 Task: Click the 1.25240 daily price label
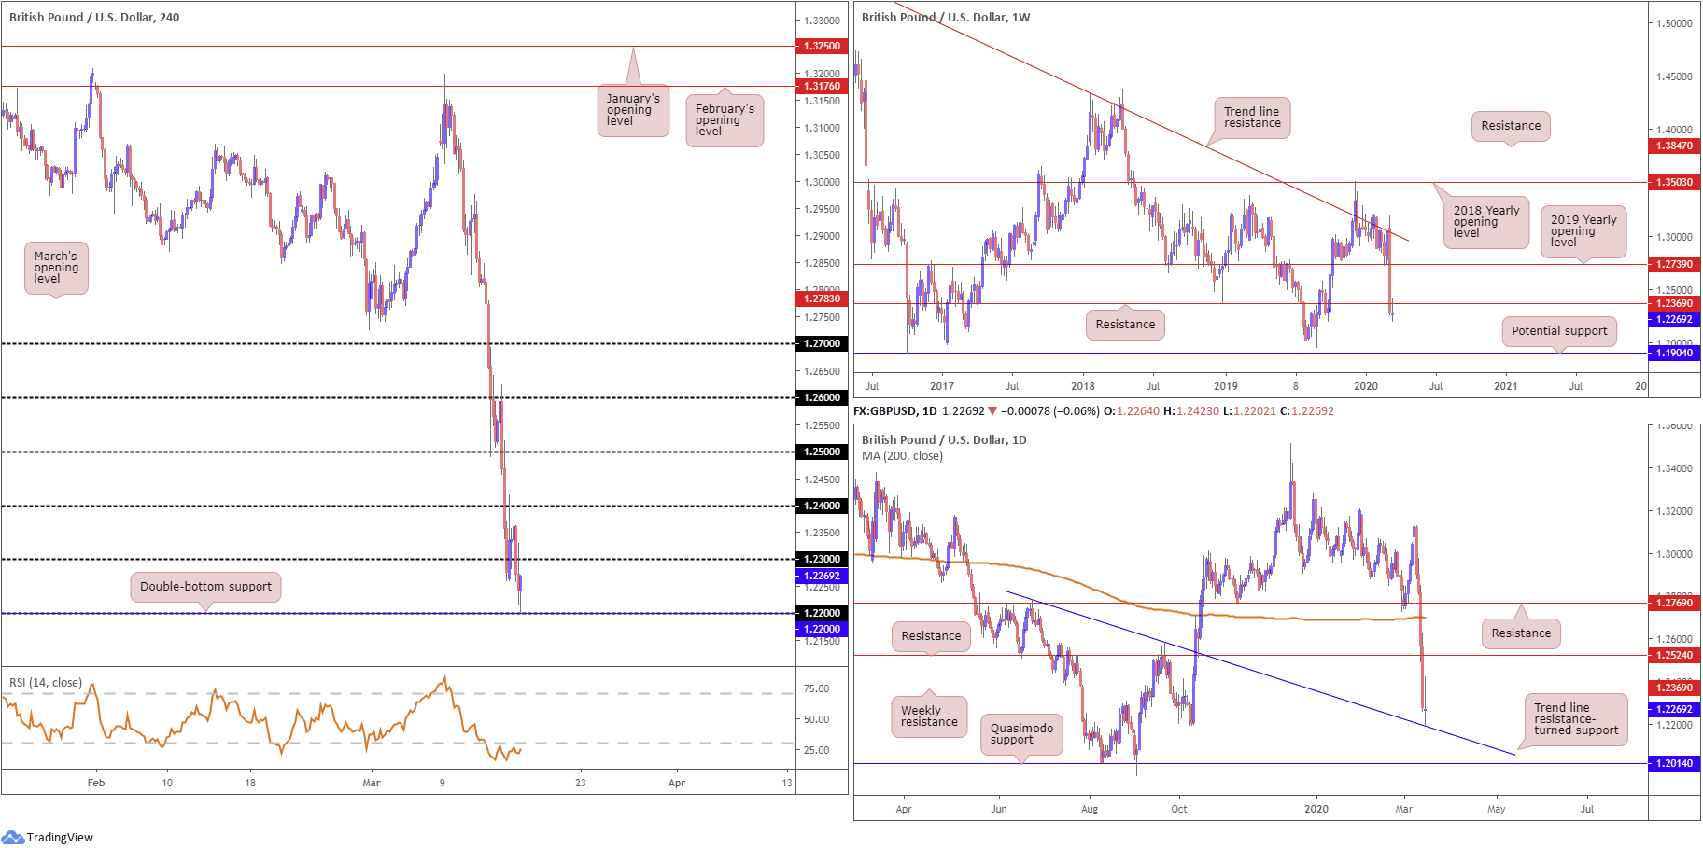pos(1673,655)
